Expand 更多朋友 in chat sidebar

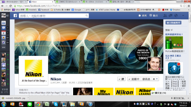5,91
